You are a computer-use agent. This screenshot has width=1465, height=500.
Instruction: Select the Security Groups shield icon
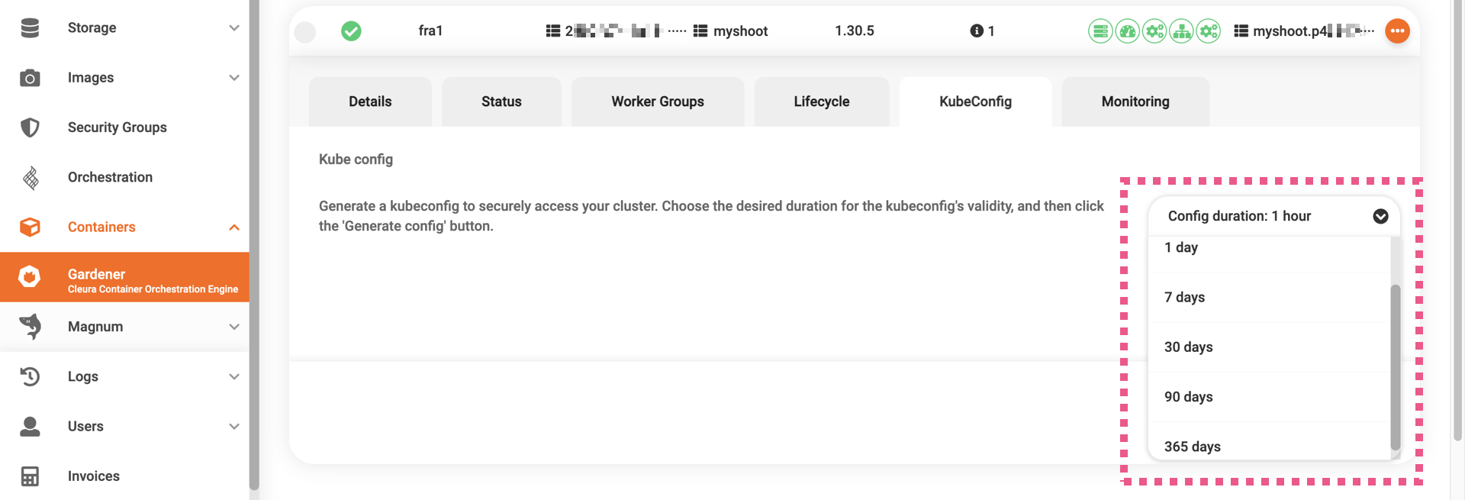point(29,127)
